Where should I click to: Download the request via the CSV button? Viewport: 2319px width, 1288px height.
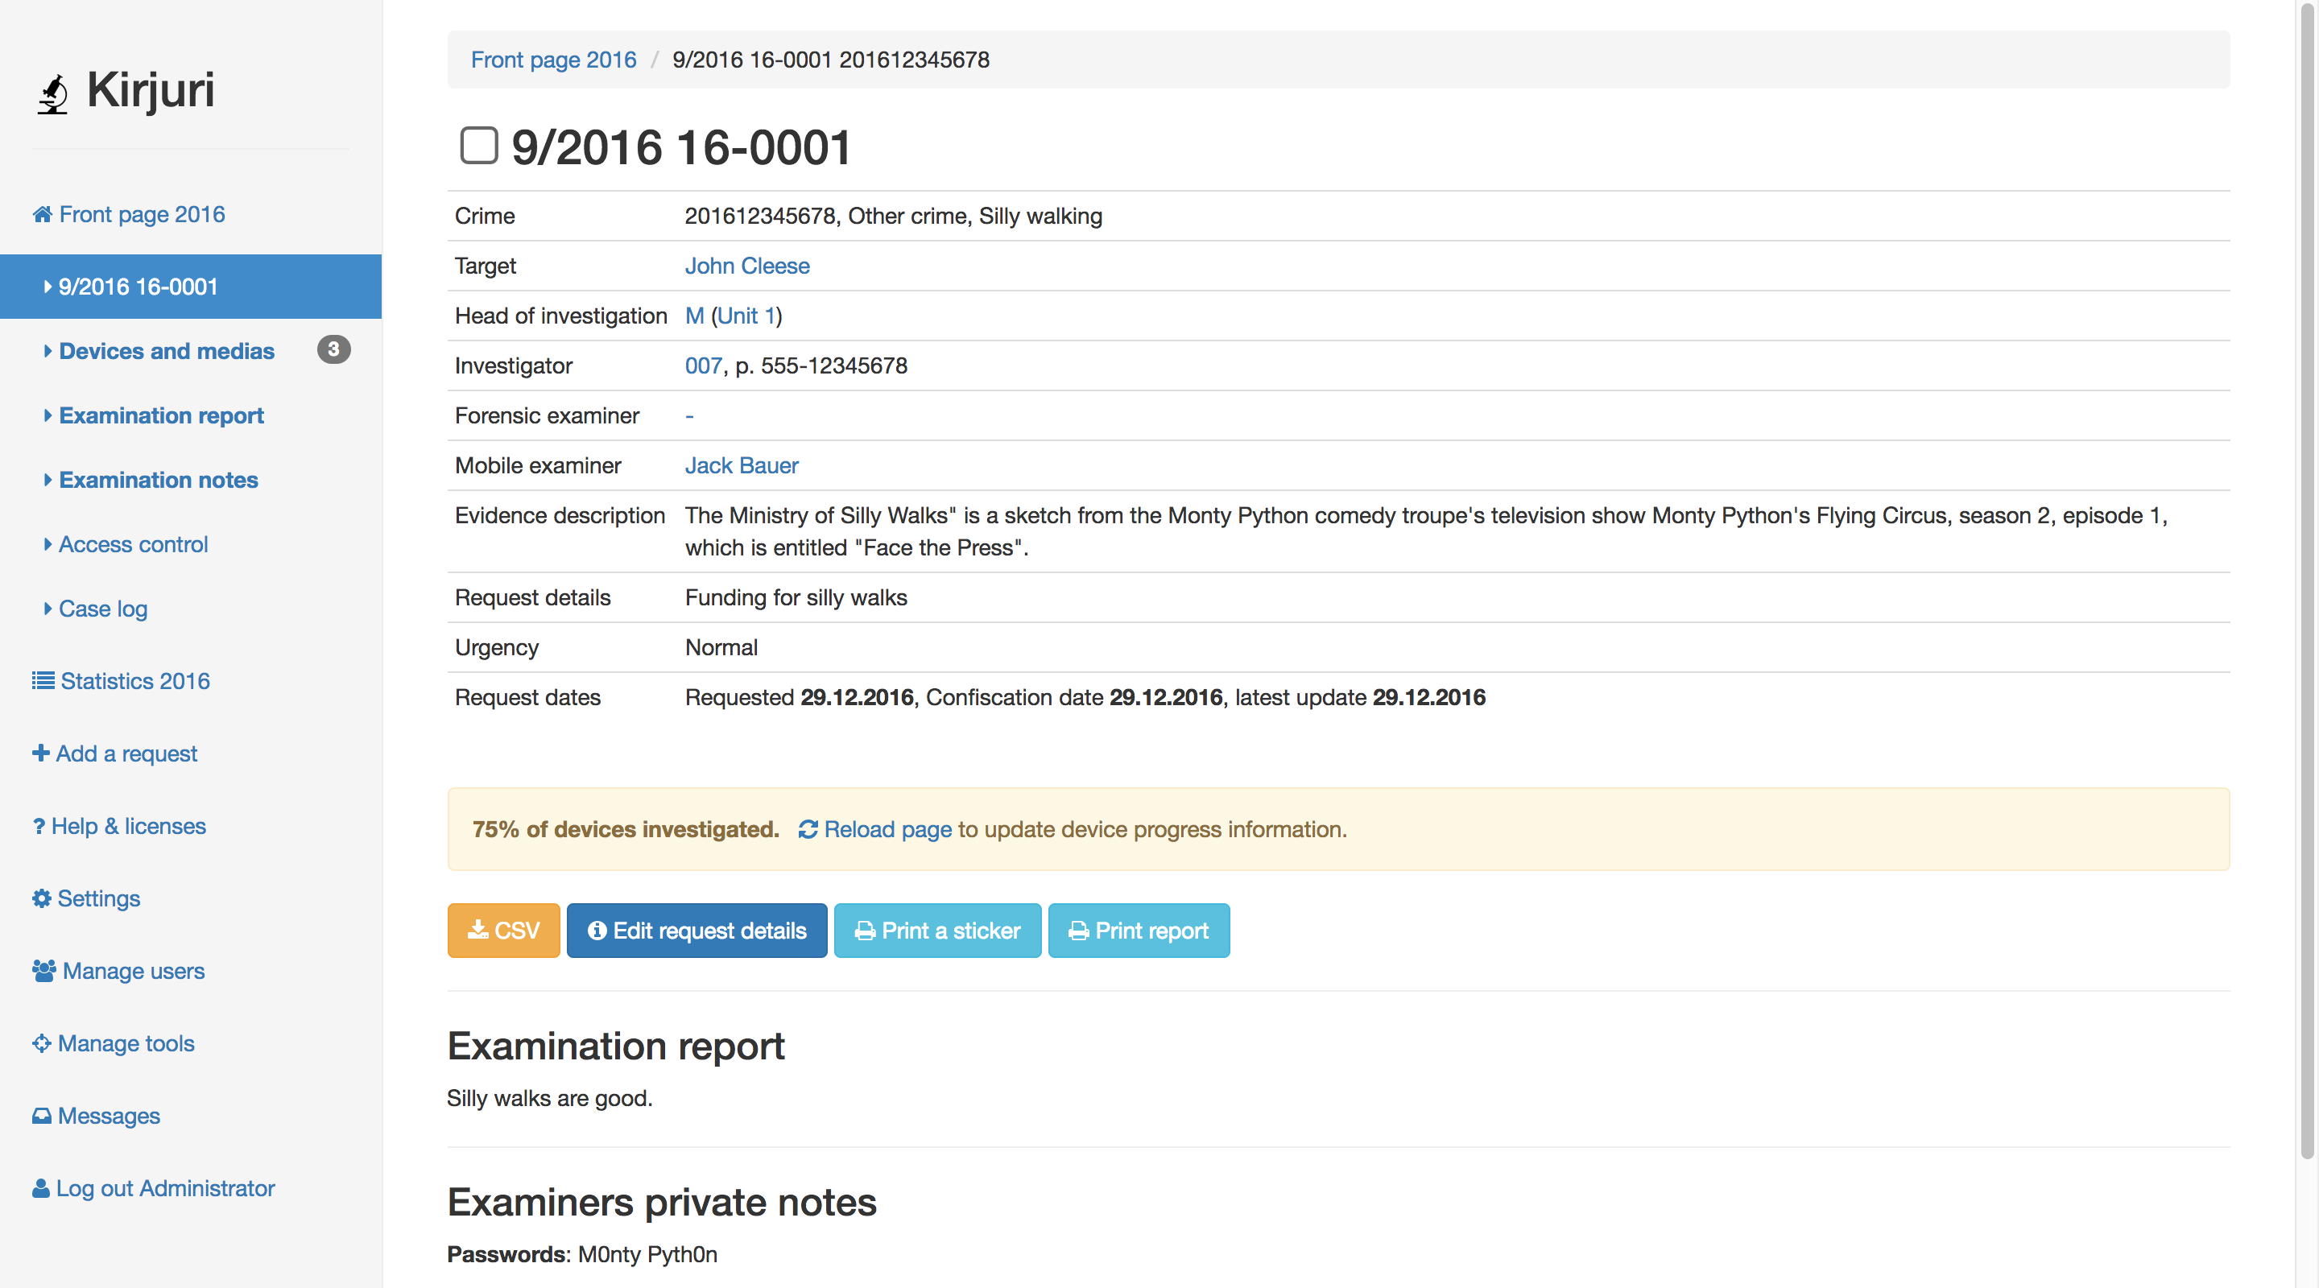point(503,930)
